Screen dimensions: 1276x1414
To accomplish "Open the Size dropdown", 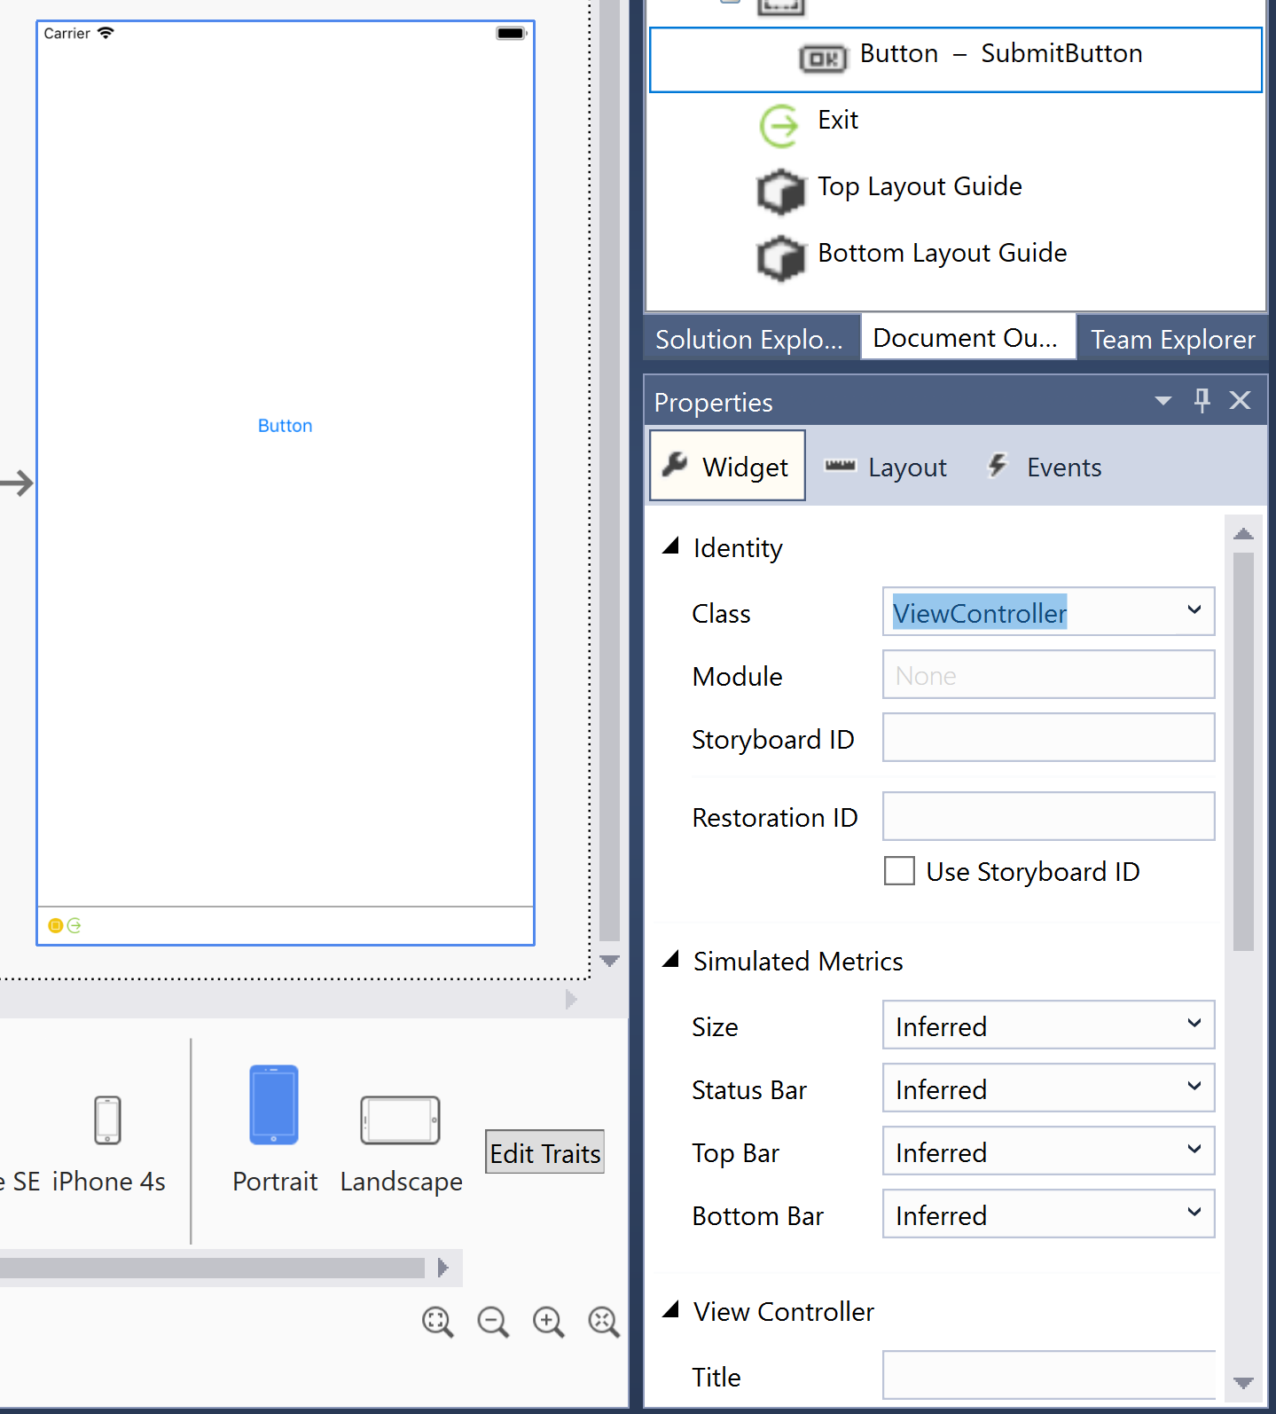I will click(1048, 1025).
